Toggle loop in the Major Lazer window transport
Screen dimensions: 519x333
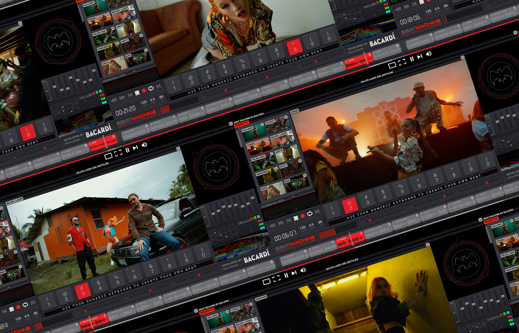click(x=25, y=304)
